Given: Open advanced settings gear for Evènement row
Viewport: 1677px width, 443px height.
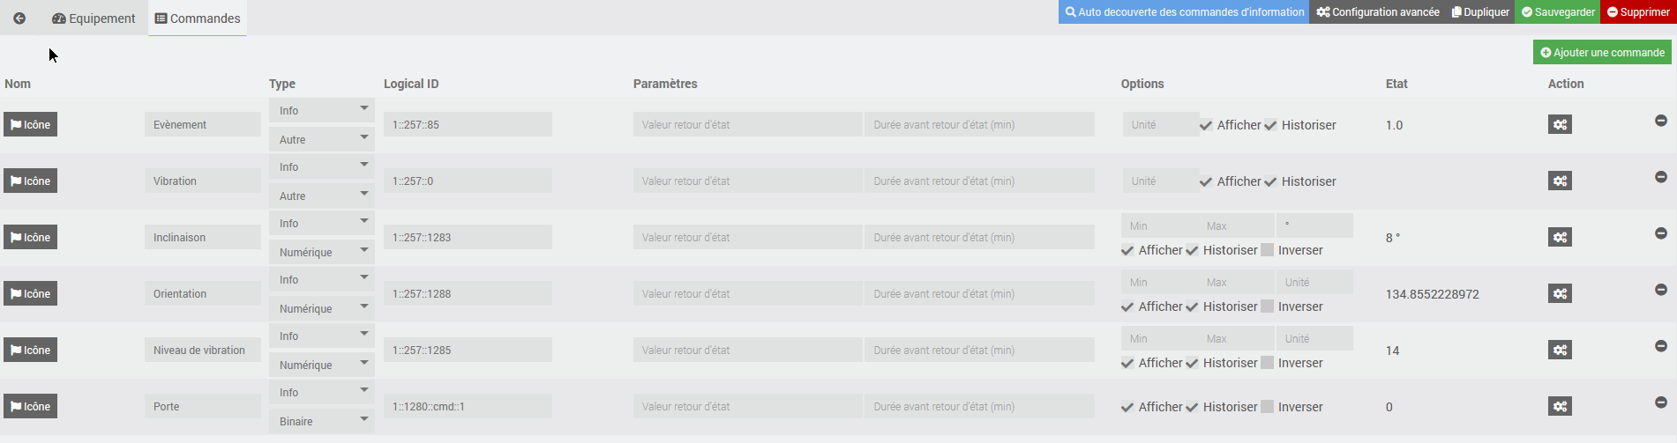Looking at the screenshot, I should [x=1560, y=125].
